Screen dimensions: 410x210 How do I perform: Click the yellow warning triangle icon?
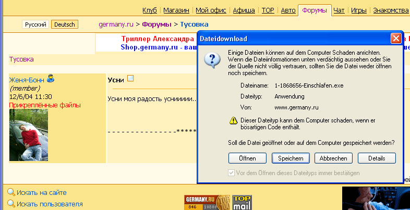233,120
